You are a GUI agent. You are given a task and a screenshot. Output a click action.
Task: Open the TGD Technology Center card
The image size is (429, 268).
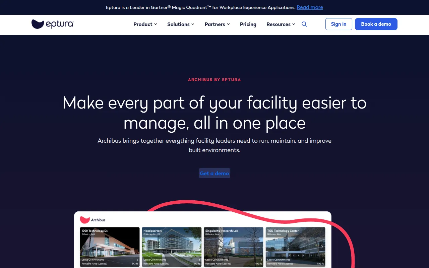click(295, 247)
